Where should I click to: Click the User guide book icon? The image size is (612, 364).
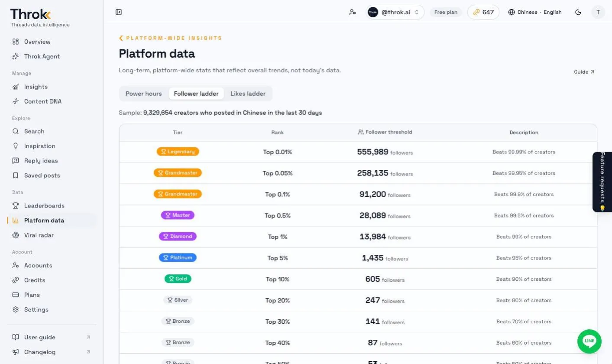[x=16, y=337]
